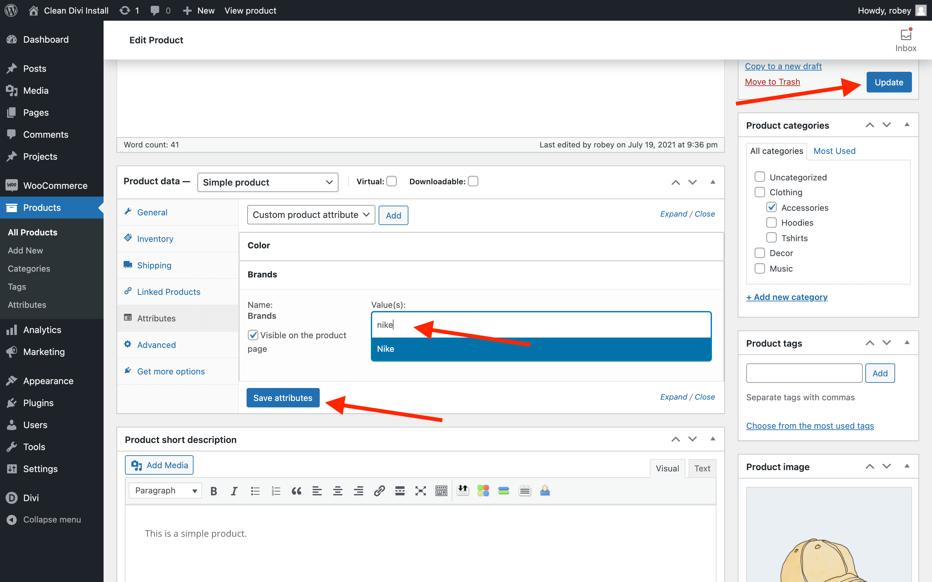Move the Product categories panel down
The image size is (932, 582).
pos(887,125)
